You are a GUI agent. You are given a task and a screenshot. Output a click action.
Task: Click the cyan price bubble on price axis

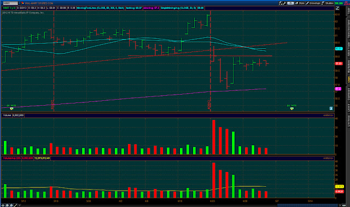pyautogui.click(x=339, y=49)
